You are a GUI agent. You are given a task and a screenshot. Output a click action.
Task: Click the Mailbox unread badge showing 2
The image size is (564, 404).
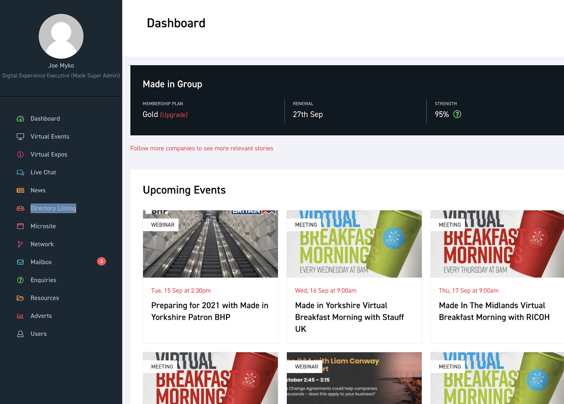[102, 262]
